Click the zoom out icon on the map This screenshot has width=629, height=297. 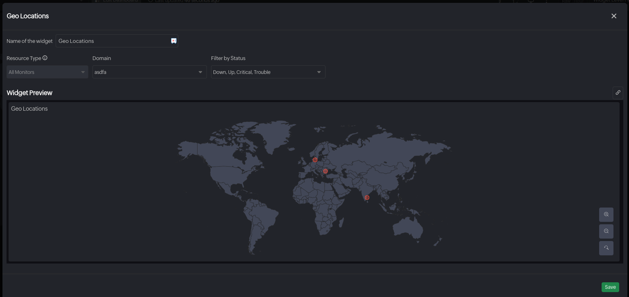click(x=606, y=231)
